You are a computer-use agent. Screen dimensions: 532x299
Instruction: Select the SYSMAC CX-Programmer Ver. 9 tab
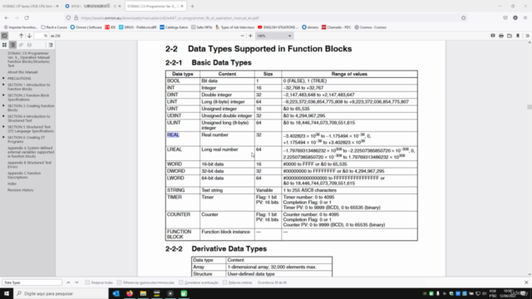[x=155, y=6]
